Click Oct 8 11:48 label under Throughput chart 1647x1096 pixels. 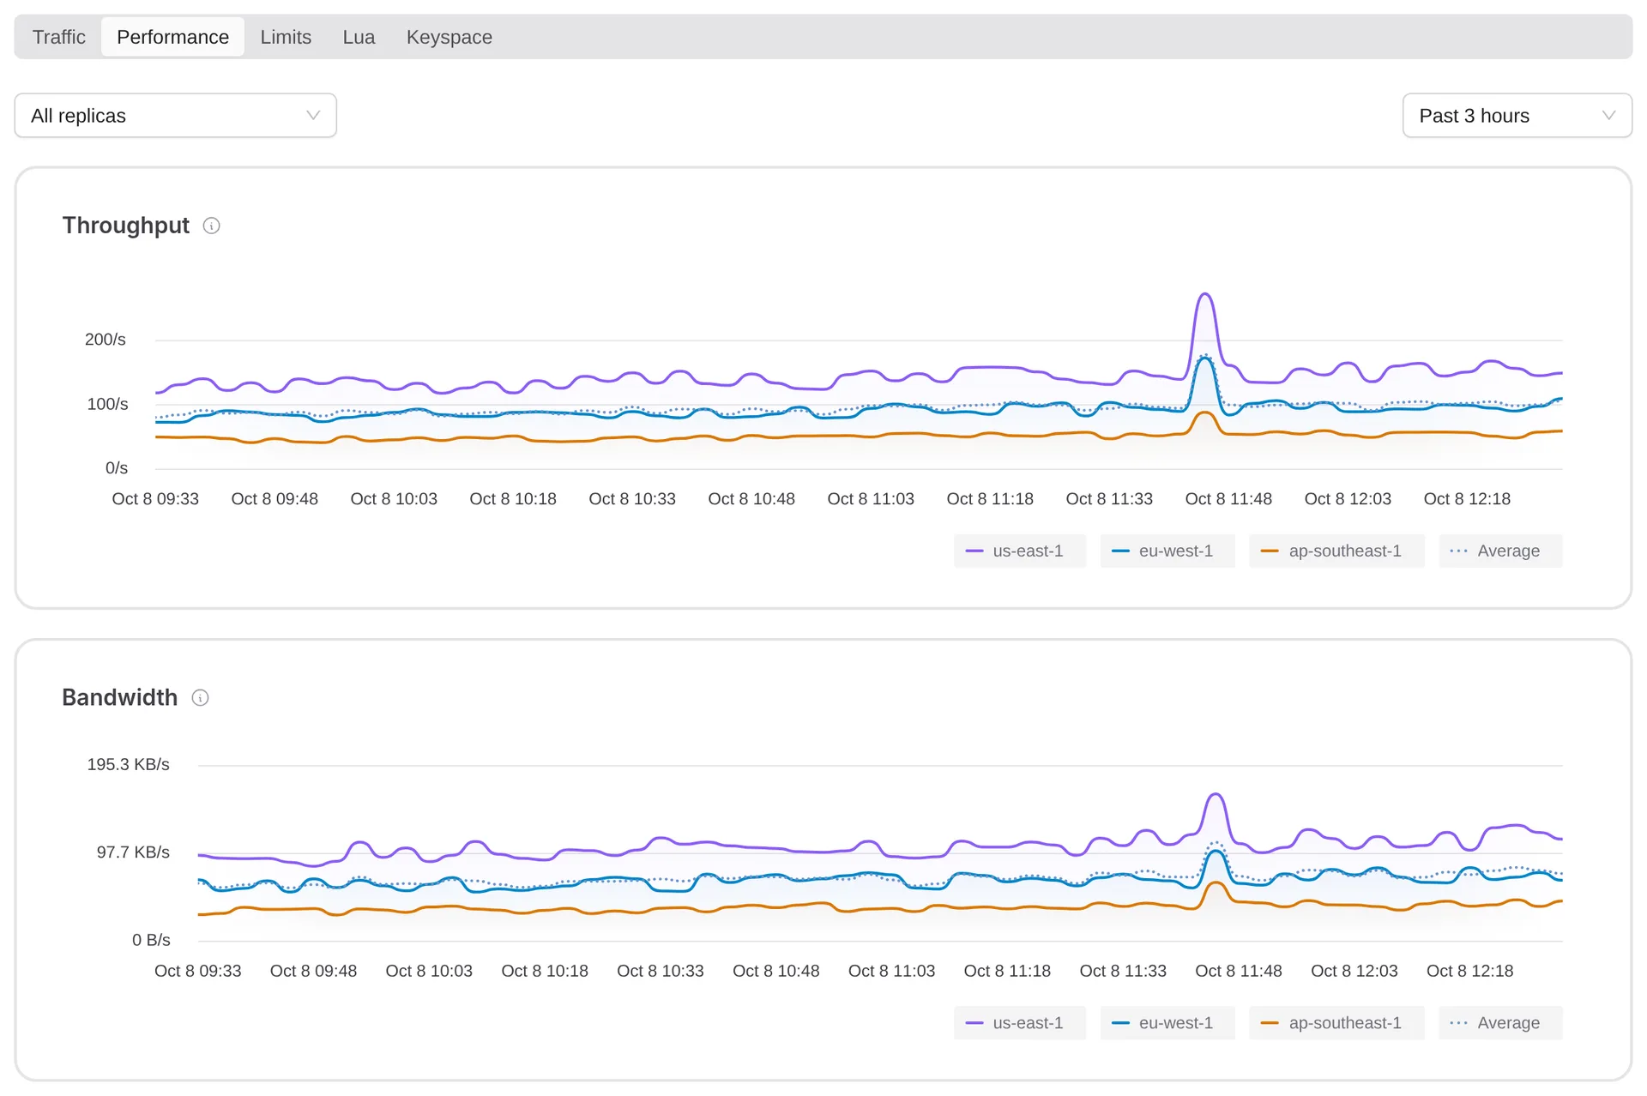(1228, 499)
